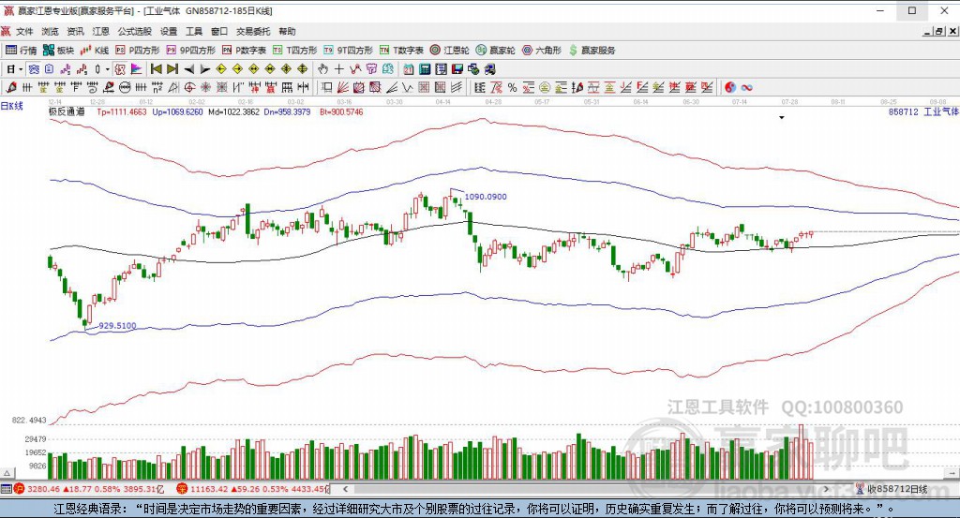Select the hand pan tool
960x518 pixels.
[x=322, y=69]
